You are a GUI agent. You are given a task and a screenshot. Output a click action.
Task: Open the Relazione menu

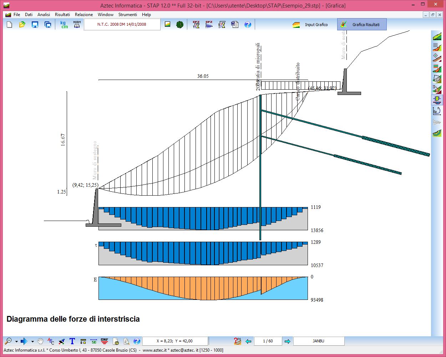point(83,15)
